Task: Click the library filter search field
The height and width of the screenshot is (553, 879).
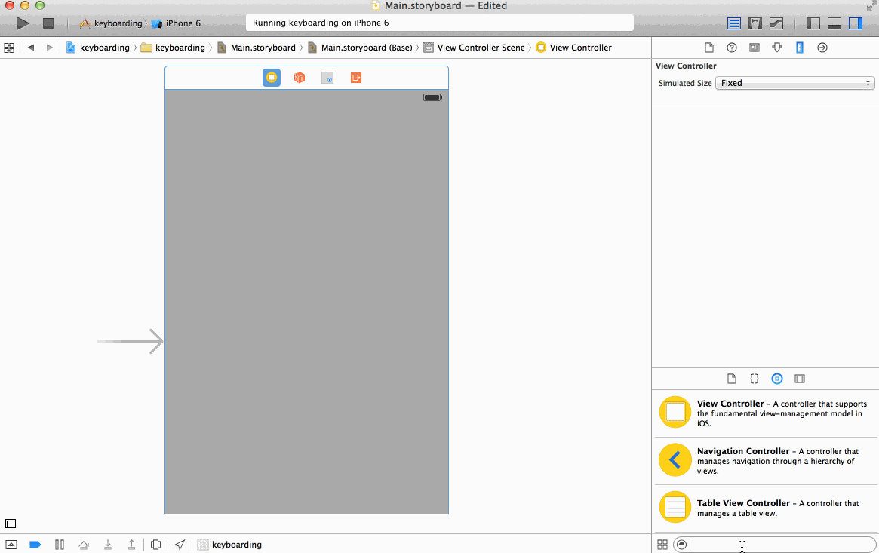Action: point(774,545)
